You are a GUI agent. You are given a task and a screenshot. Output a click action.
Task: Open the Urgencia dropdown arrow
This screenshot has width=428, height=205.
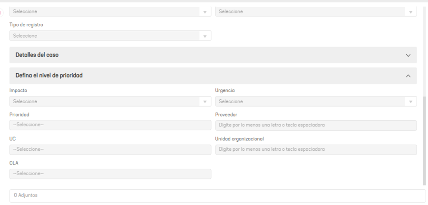click(410, 102)
